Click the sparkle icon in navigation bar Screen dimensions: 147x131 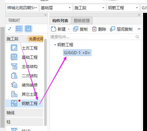(10, 29)
